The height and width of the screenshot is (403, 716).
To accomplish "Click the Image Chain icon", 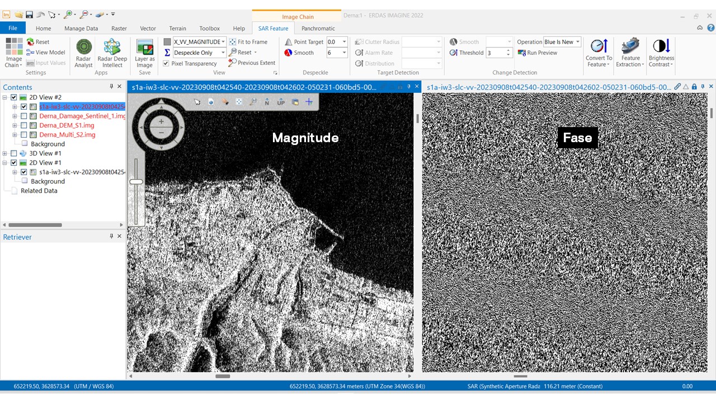I will coord(14,53).
